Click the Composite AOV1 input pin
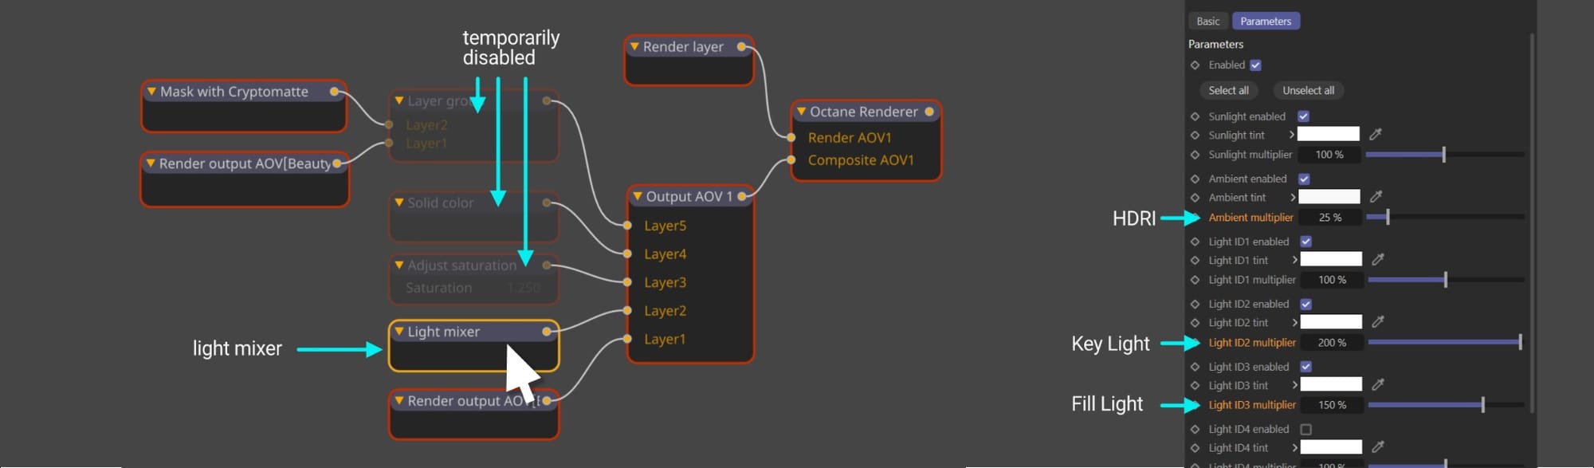Viewport: 1594px width, 468px height. pos(791,160)
